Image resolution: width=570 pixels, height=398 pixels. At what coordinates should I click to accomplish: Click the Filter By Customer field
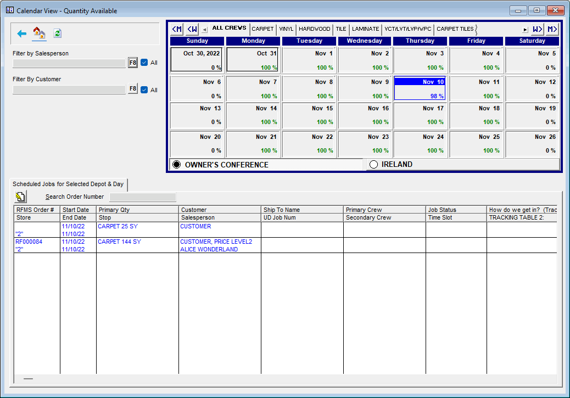(69, 89)
